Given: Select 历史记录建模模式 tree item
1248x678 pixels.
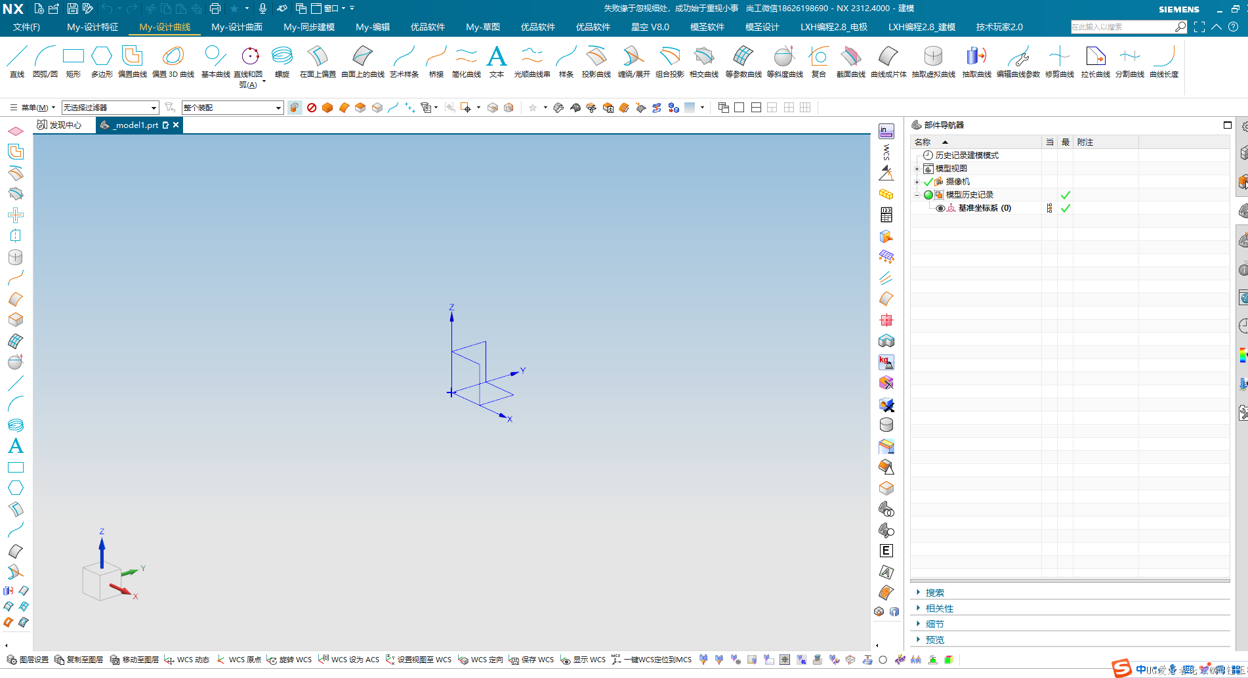Looking at the screenshot, I should (x=967, y=156).
